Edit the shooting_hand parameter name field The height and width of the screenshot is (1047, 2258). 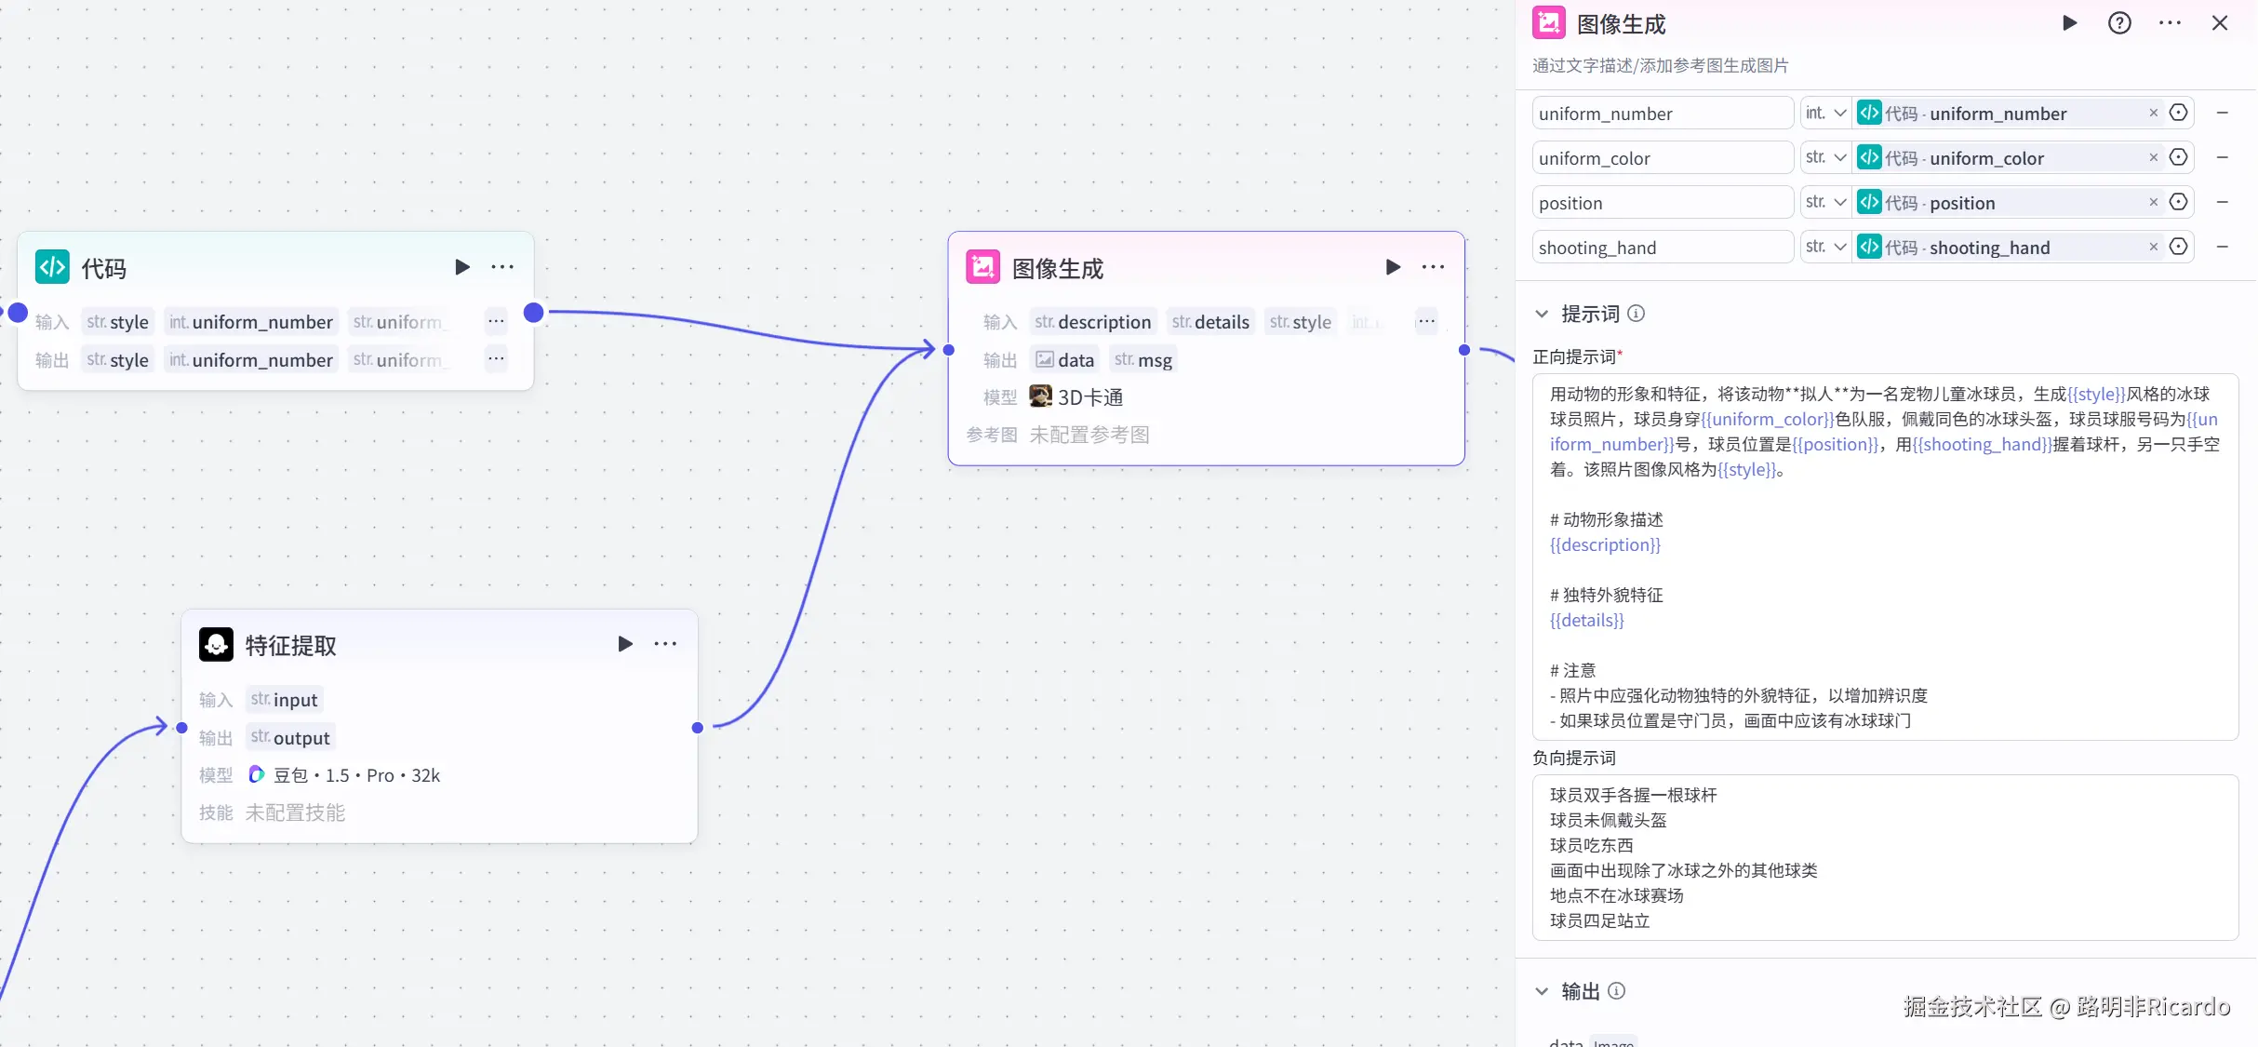[1662, 247]
